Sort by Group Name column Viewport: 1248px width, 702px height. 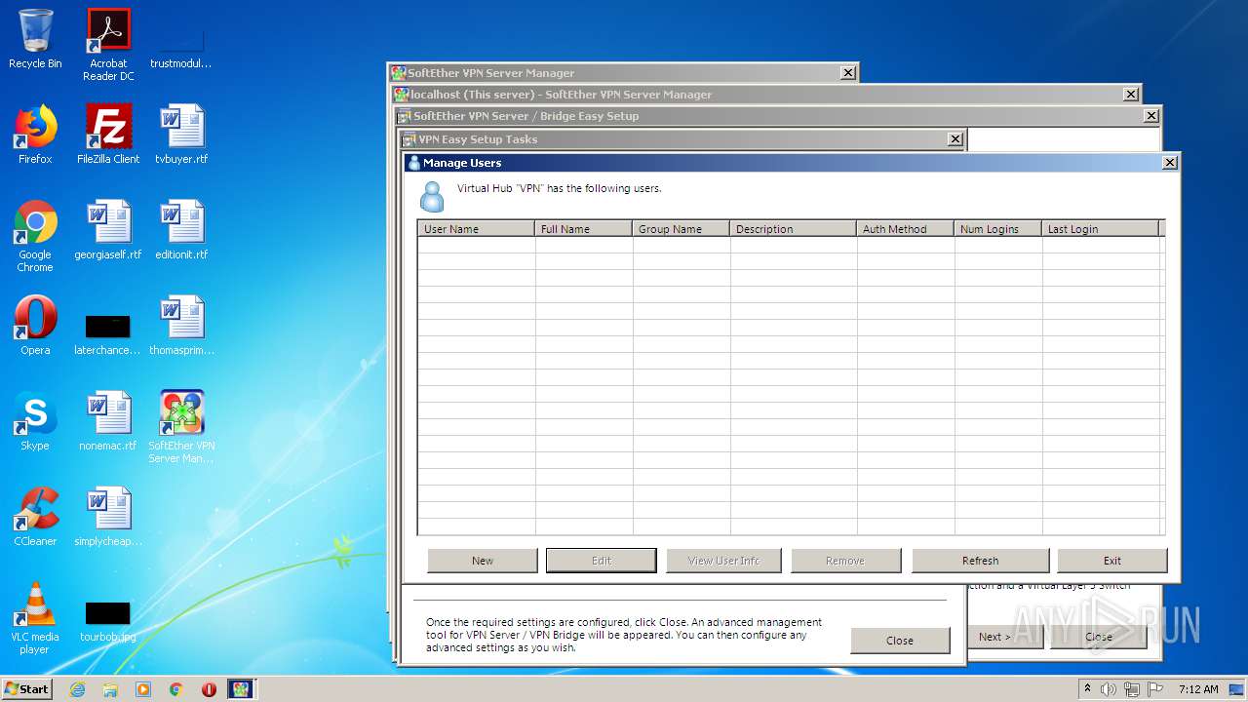682,229
